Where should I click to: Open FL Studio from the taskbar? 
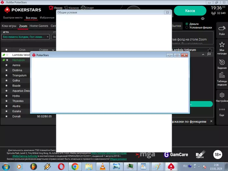[x=34, y=167]
